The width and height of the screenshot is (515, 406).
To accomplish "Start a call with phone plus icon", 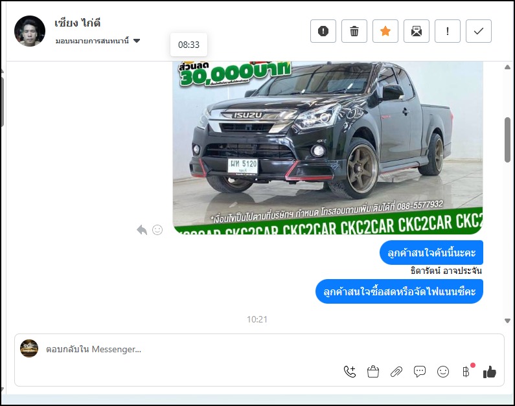I will pos(349,372).
